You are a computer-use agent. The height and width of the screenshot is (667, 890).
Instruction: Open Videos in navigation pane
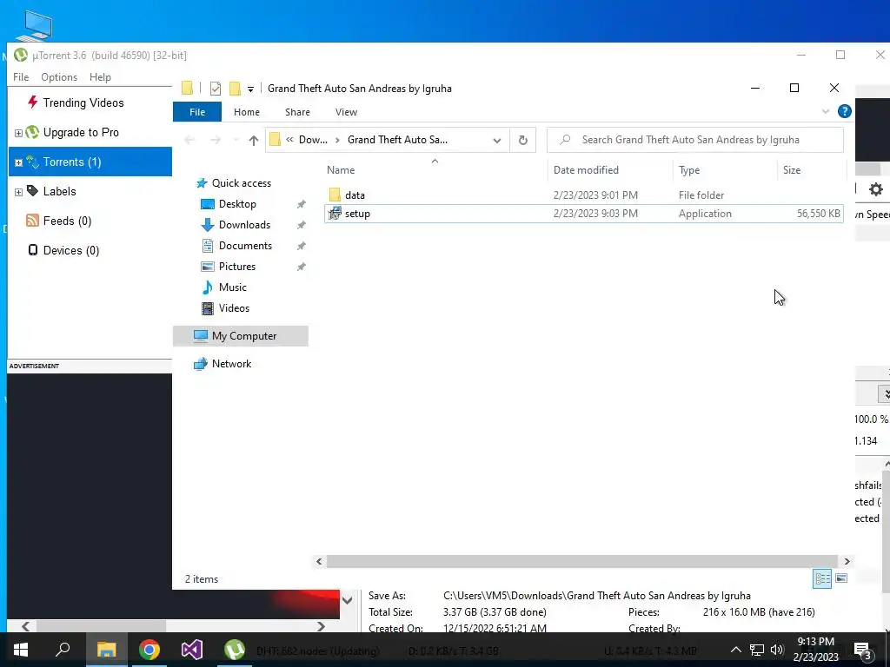(234, 308)
